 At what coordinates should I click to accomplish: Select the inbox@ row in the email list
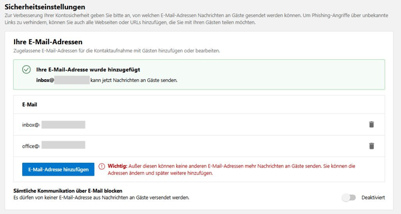tap(199, 124)
